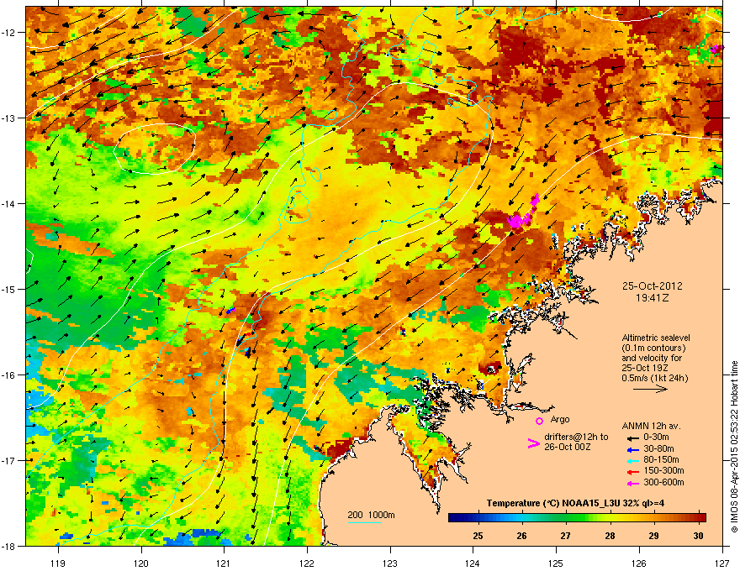This screenshot has height=571, width=740.
Task: Select the magenta 300-600m arrow symbol
Action: [x=633, y=483]
